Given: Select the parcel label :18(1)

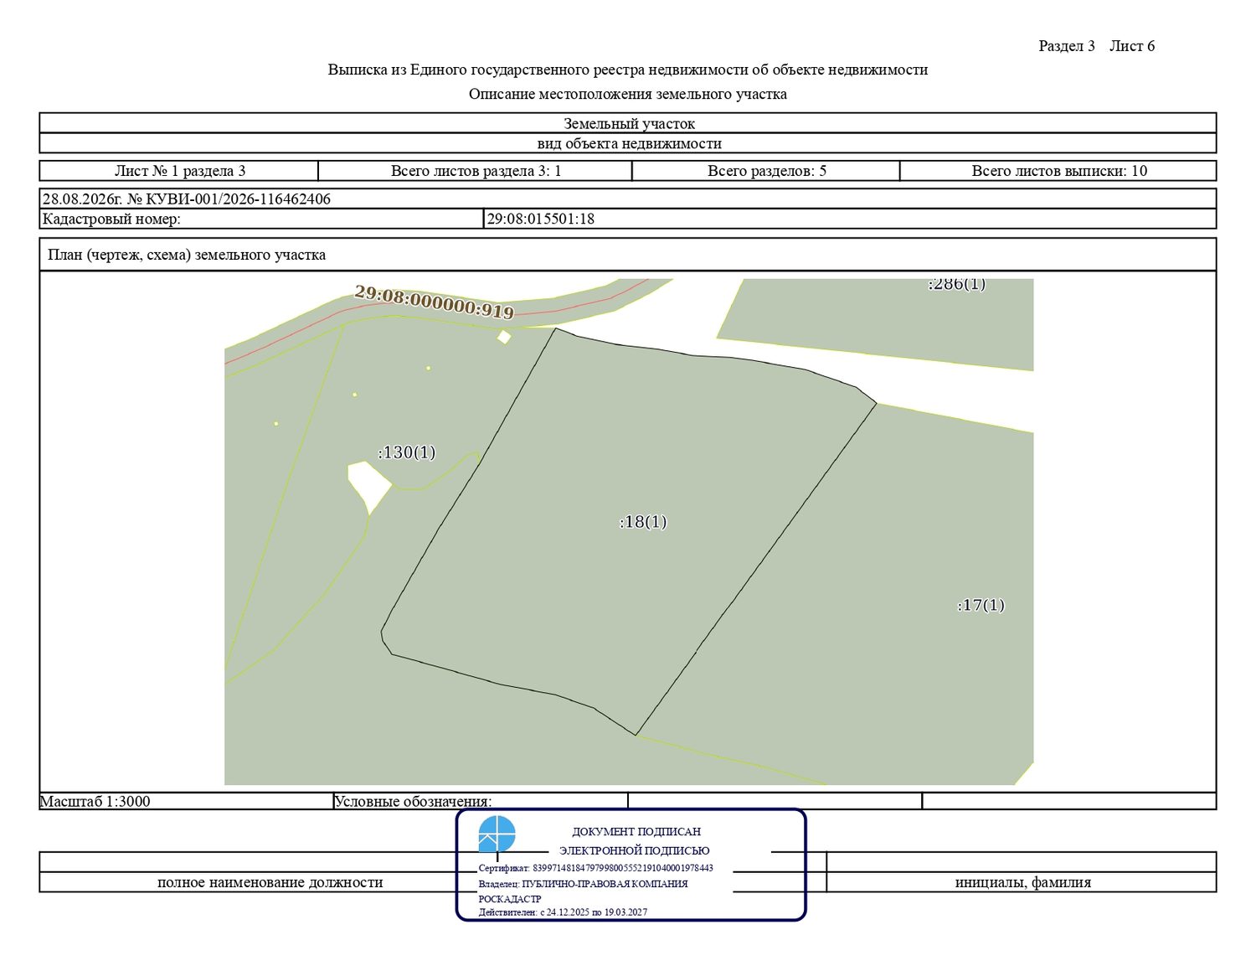Looking at the screenshot, I should pos(643,522).
